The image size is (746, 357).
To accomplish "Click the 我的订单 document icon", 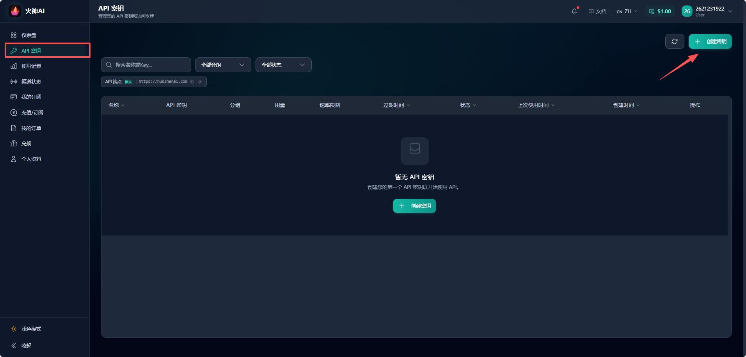I will click(14, 128).
